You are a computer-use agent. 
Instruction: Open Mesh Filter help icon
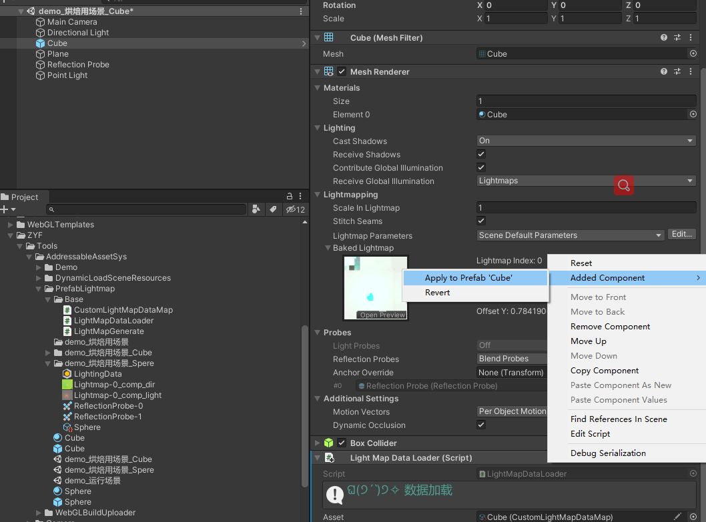click(x=664, y=38)
